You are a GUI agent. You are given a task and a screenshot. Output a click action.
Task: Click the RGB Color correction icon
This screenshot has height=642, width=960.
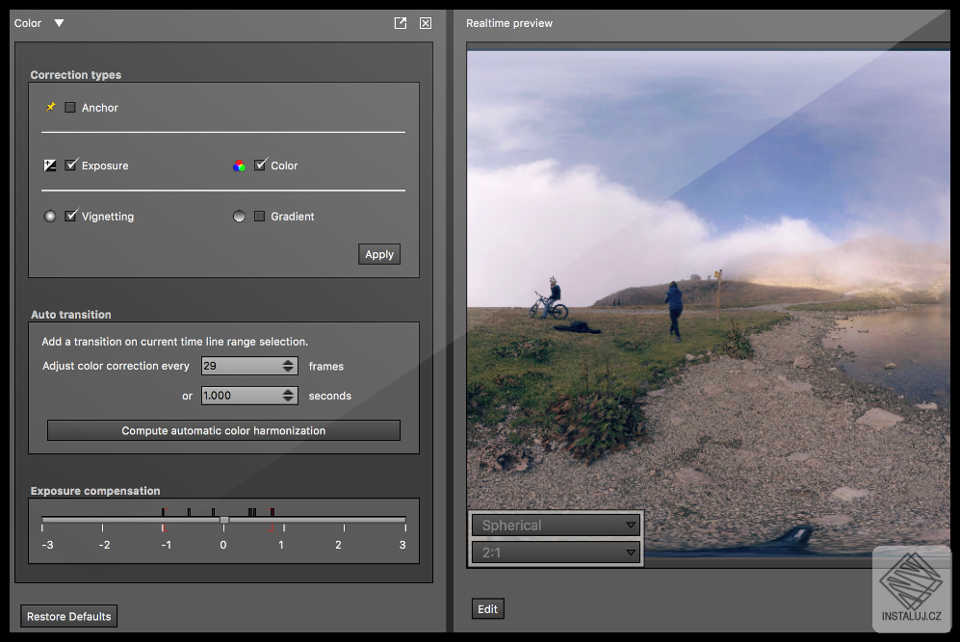tap(240, 166)
